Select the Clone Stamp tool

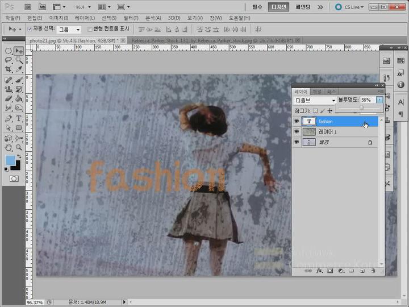tap(9, 89)
